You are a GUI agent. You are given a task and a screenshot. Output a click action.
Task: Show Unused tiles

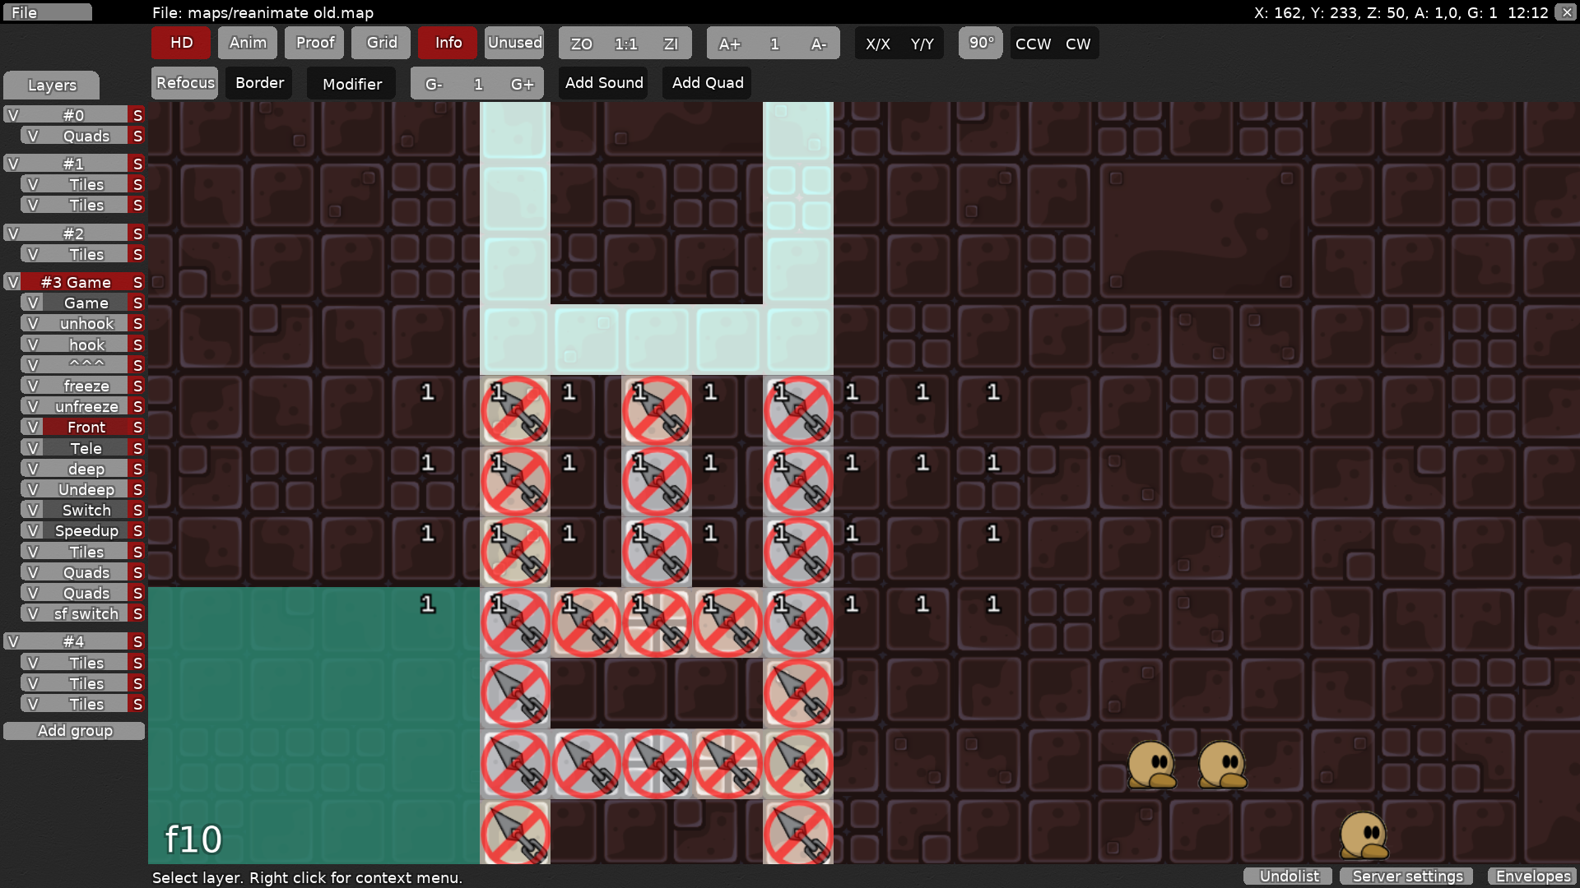514,43
